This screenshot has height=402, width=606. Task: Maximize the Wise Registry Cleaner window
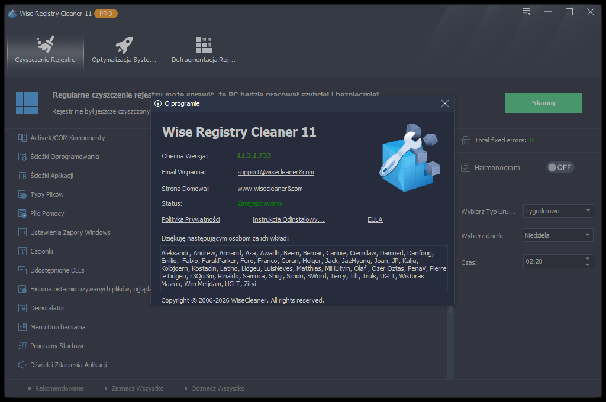pyautogui.click(x=569, y=12)
